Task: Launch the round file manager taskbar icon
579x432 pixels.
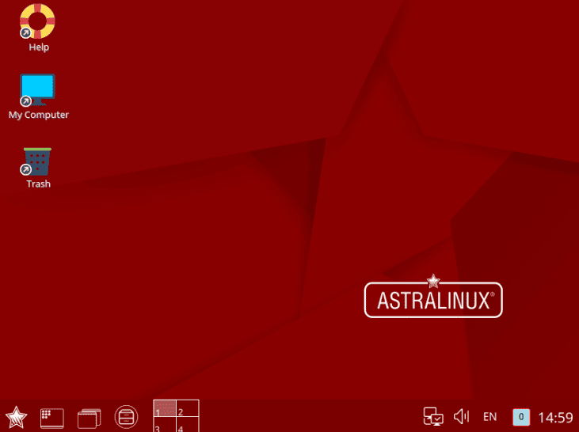Action: (x=126, y=416)
